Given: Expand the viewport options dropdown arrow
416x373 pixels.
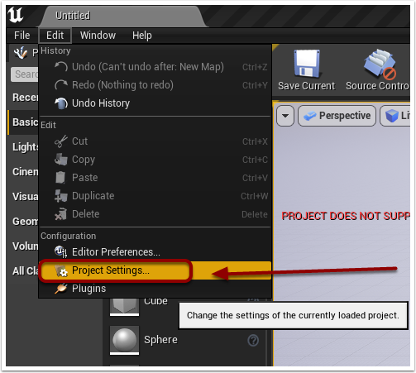Looking at the screenshot, I should point(285,116).
